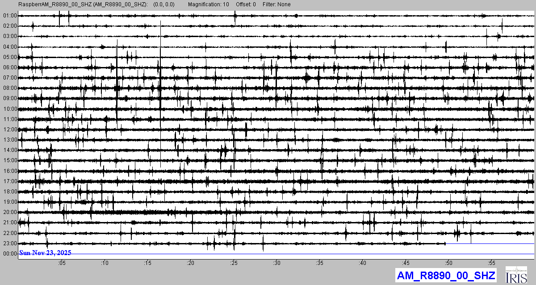Click the 00:00 hour row label
Screen dimensions: 536x285
[10, 254]
